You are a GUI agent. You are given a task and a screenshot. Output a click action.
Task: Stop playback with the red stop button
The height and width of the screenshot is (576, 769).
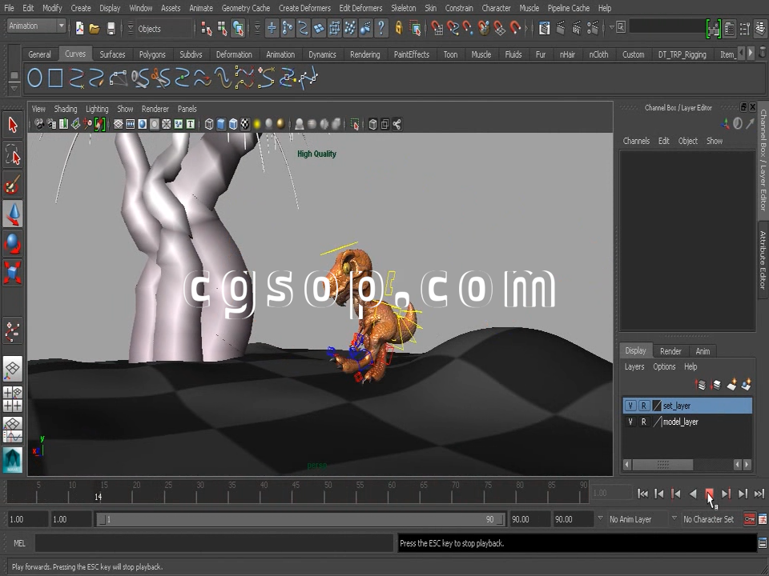[709, 494]
